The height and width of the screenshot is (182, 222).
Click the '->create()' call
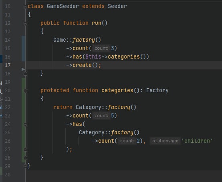[x=82, y=65]
